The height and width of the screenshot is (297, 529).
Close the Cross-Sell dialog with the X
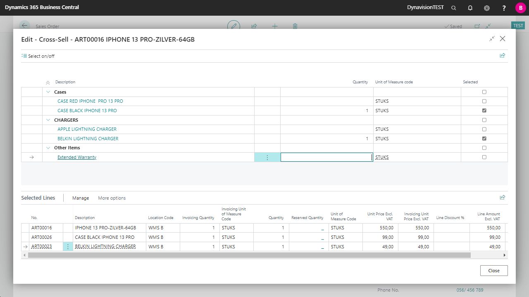pyautogui.click(x=503, y=39)
